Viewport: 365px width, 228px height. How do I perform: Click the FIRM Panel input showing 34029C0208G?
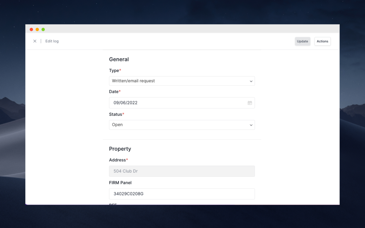182,193
